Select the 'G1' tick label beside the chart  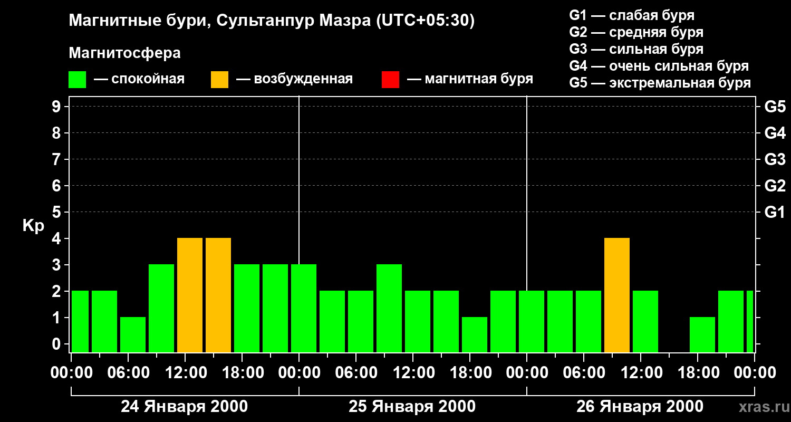click(775, 212)
